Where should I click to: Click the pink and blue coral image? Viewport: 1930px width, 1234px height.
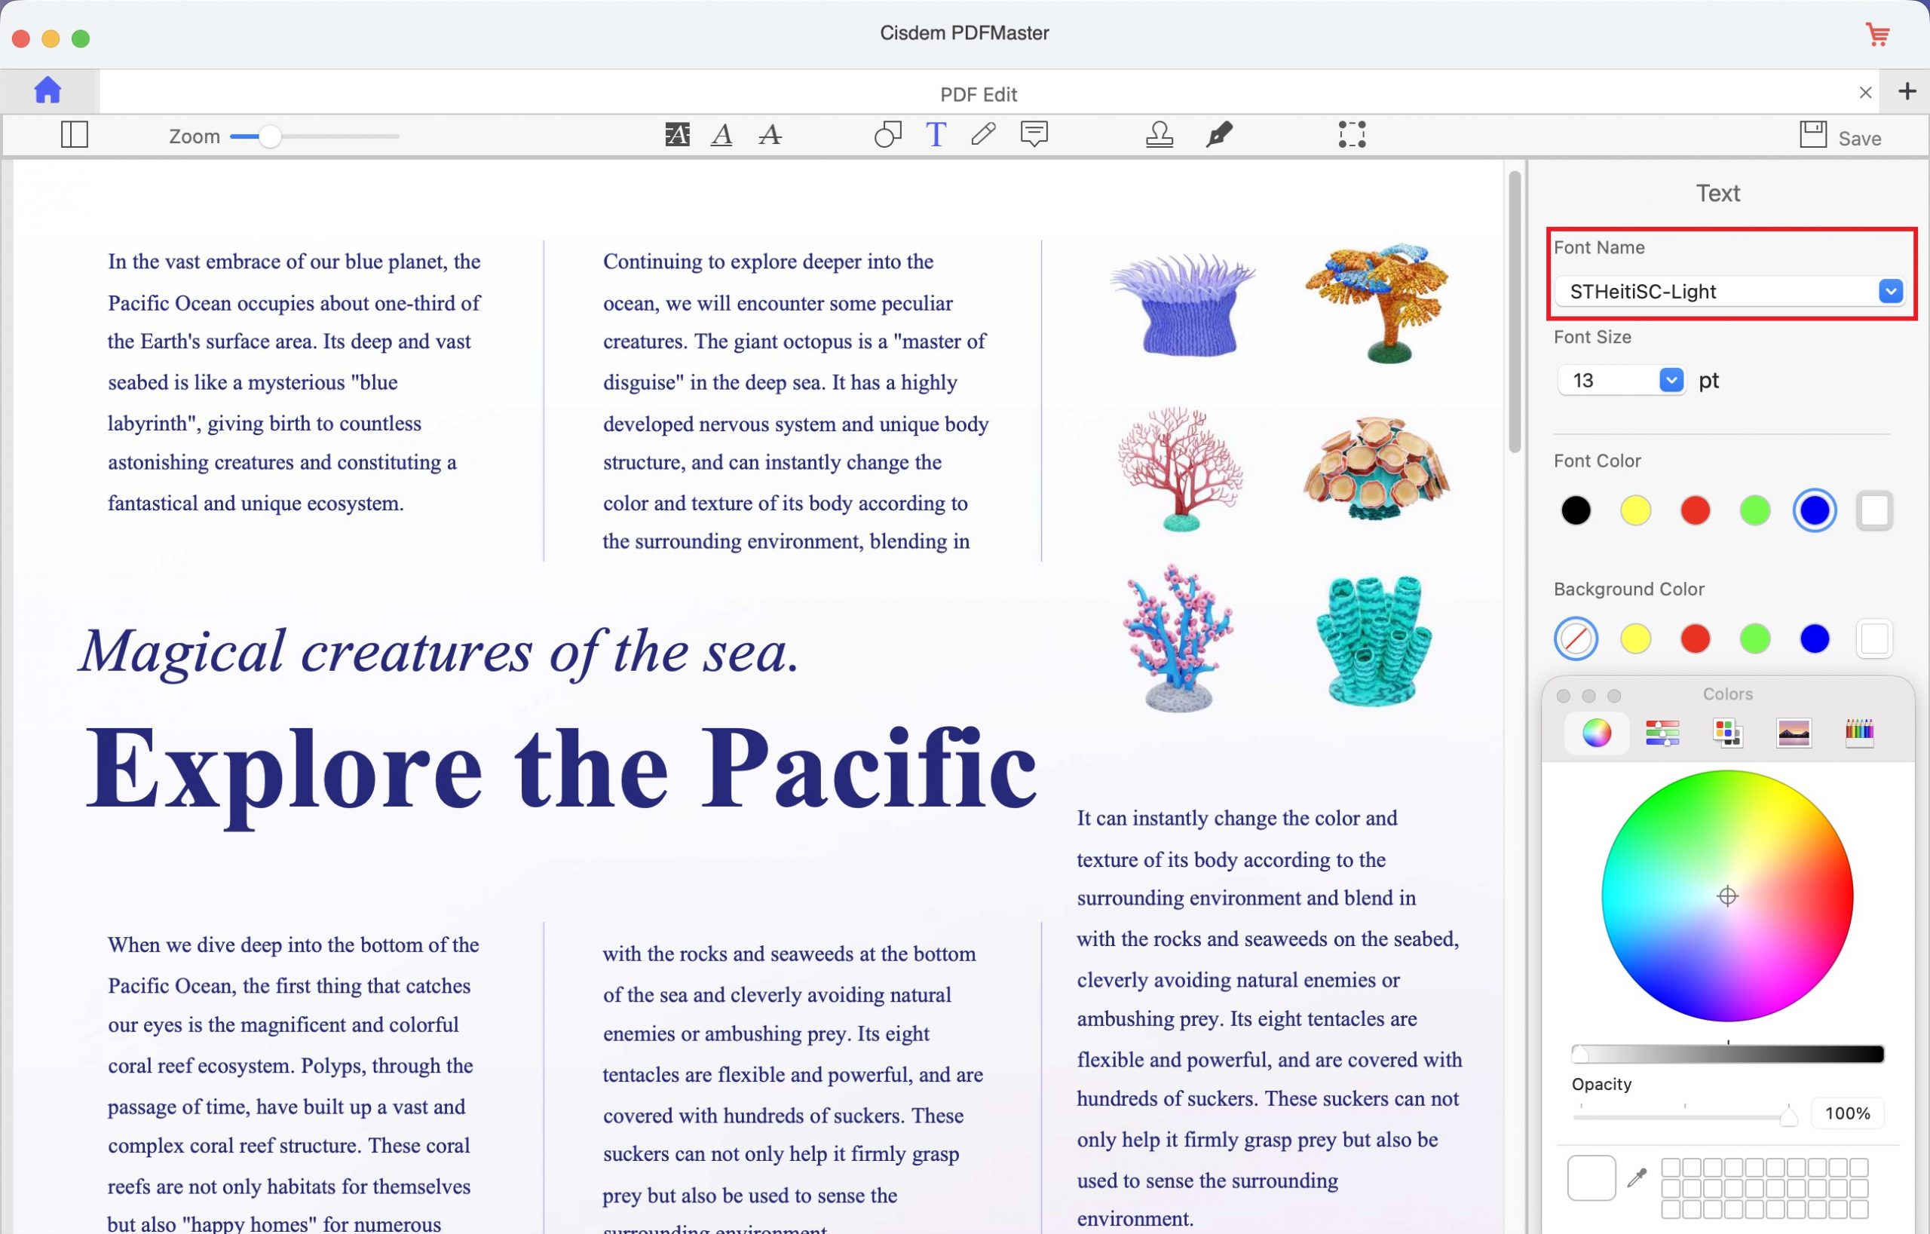tap(1178, 638)
